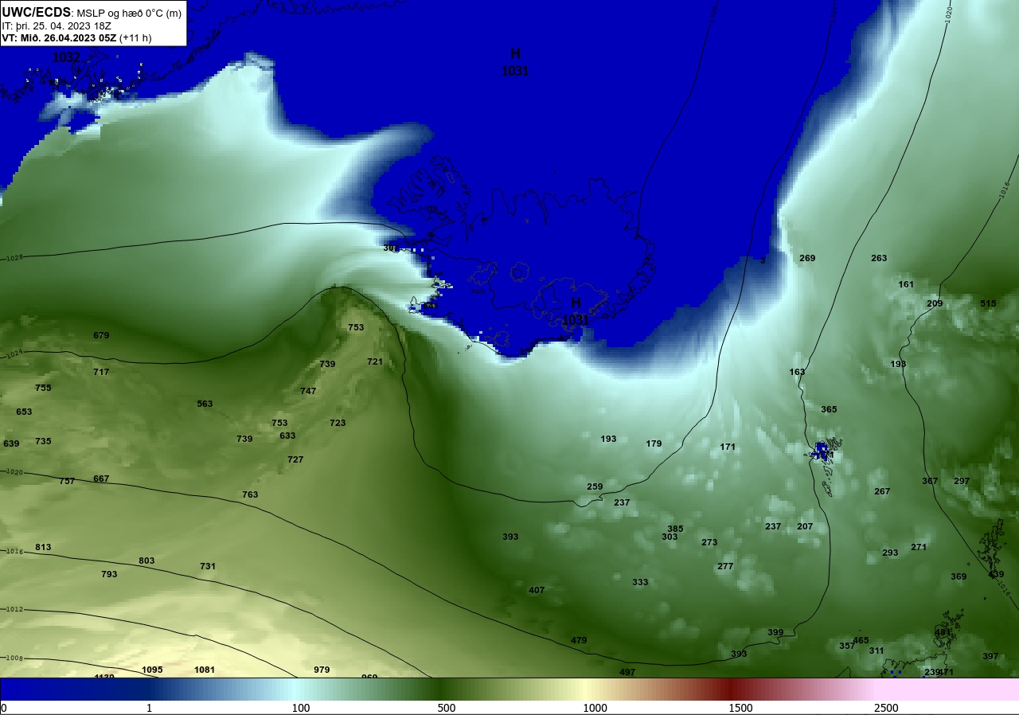Select the value 633 on the map

(x=287, y=436)
